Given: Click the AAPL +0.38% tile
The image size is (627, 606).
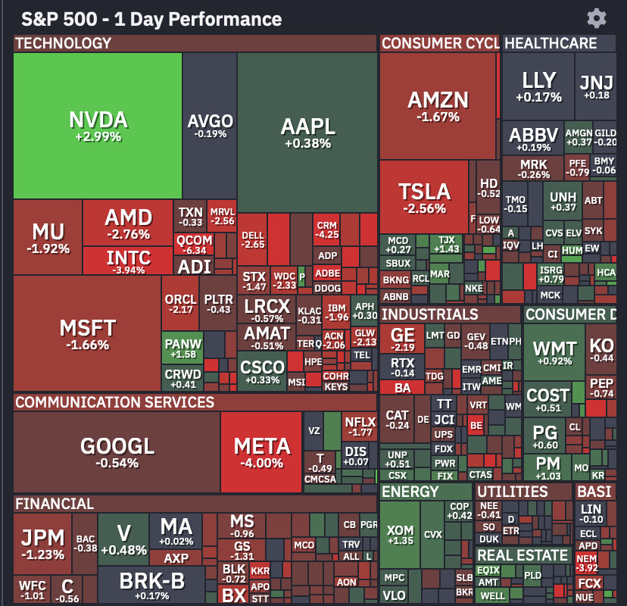Looking at the screenshot, I should click(307, 133).
